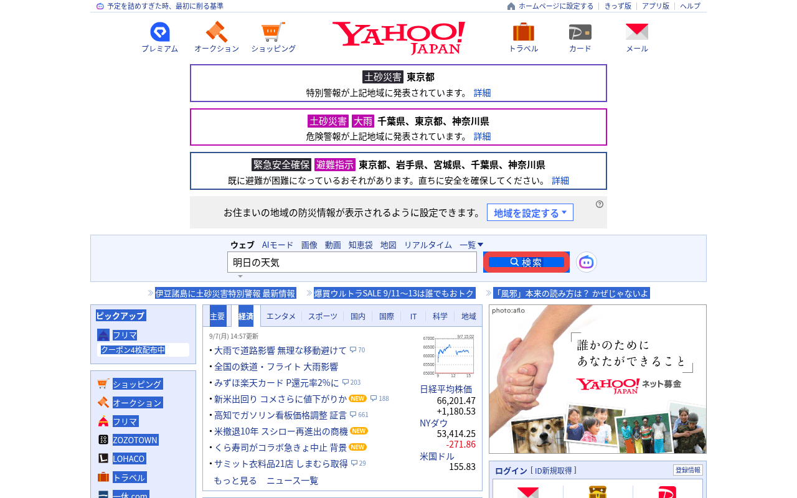Click the help question mark icon
This screenshot has height=498, width=797.
[600, 204]
